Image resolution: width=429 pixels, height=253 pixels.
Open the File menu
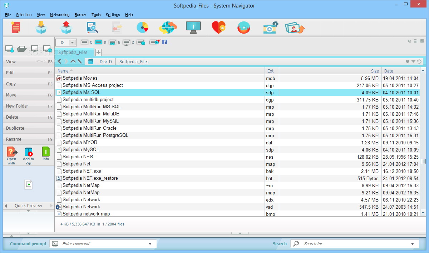click(8, 15)
